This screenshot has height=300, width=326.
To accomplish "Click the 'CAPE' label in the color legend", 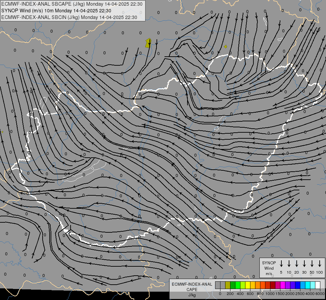I will pyautogui.click(x=192, y=289).
